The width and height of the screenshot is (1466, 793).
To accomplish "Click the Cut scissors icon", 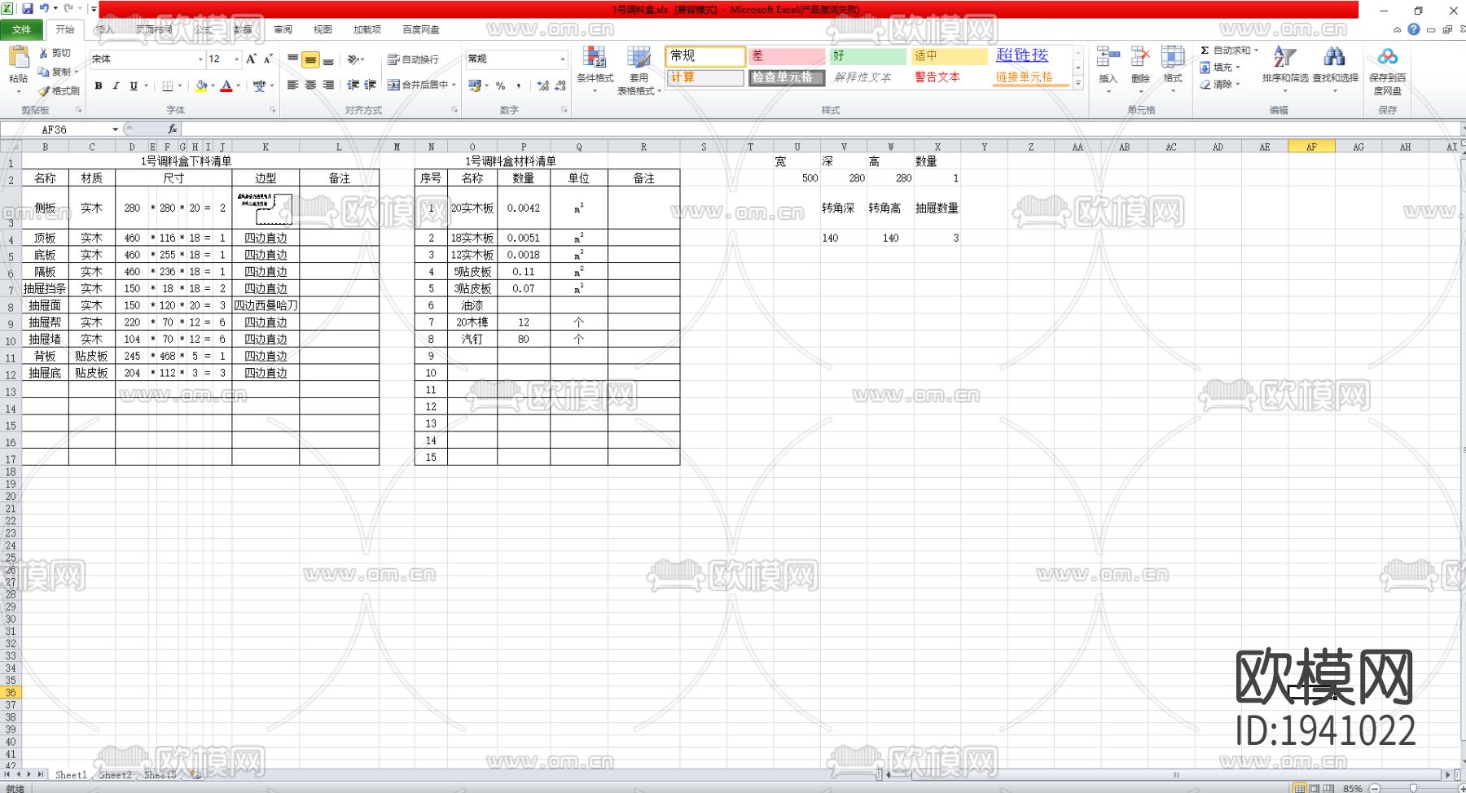I will click(44, 53).
